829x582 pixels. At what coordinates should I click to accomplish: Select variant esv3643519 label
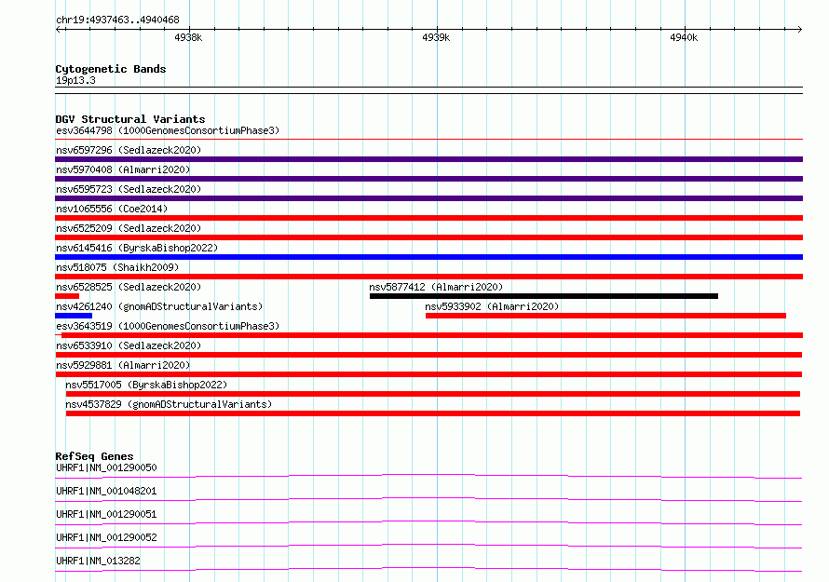pos(168,326)
